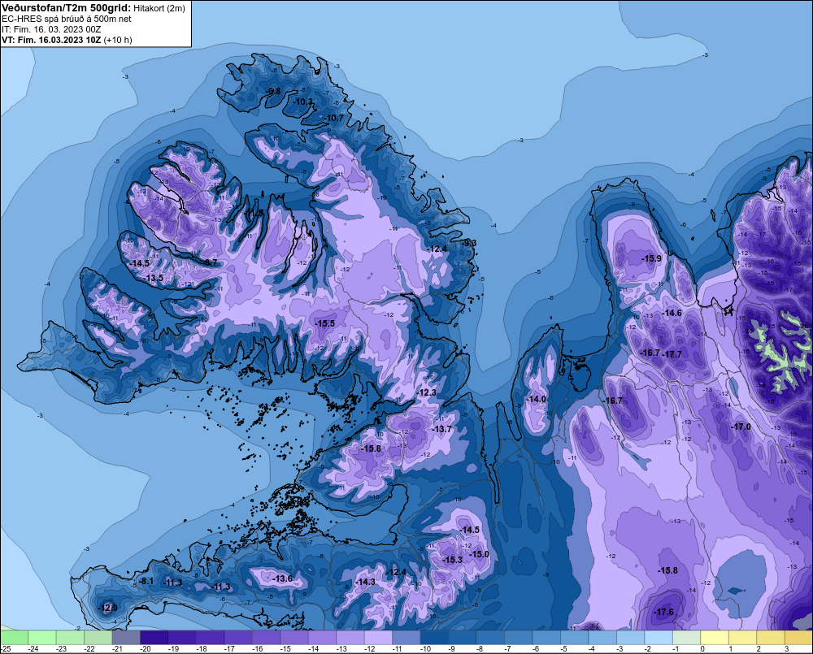
Task: Click the color scale label '-25'
Action: click(x=6, y=649)
